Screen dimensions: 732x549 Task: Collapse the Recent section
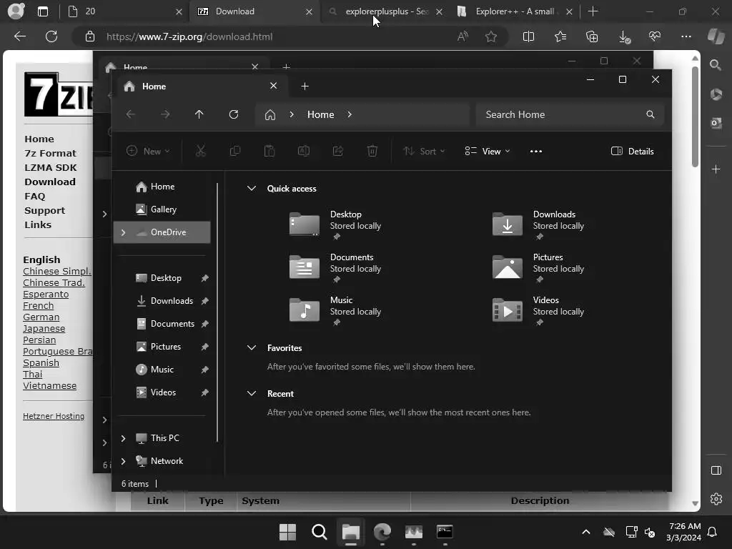coord(252,394)
